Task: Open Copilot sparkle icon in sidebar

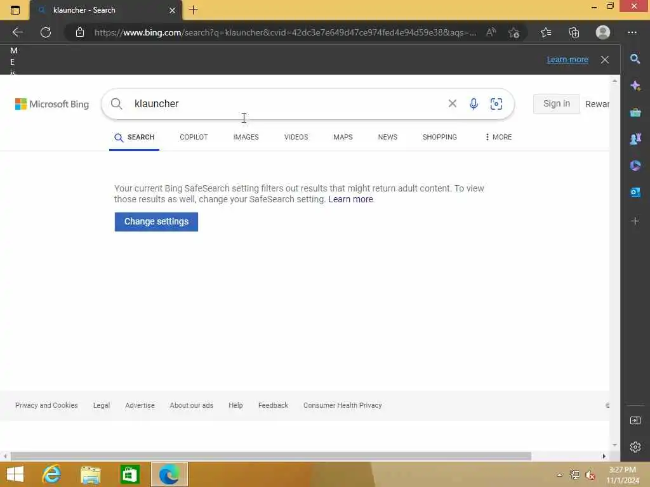Action: 635,86
